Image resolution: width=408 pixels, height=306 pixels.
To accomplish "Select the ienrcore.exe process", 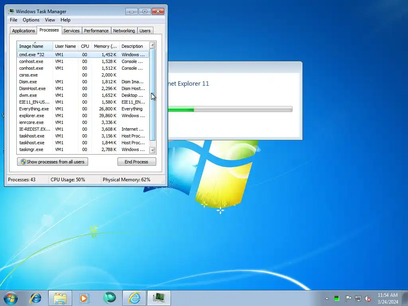I will point(83,122).
